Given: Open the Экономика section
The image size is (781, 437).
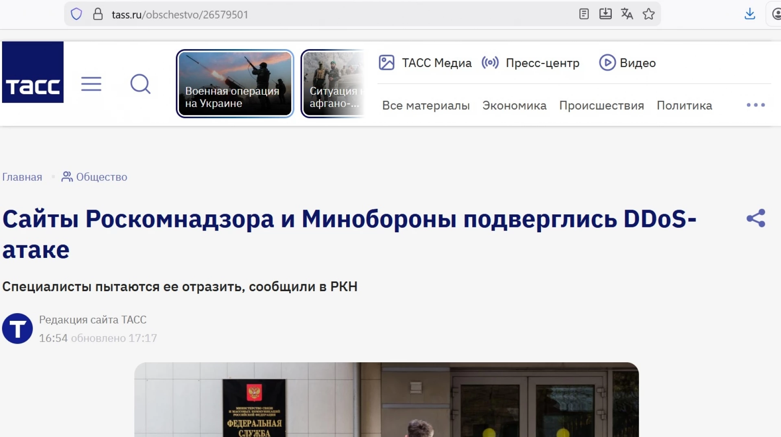Looking at the screenshot, I should [x=514, y=106].
